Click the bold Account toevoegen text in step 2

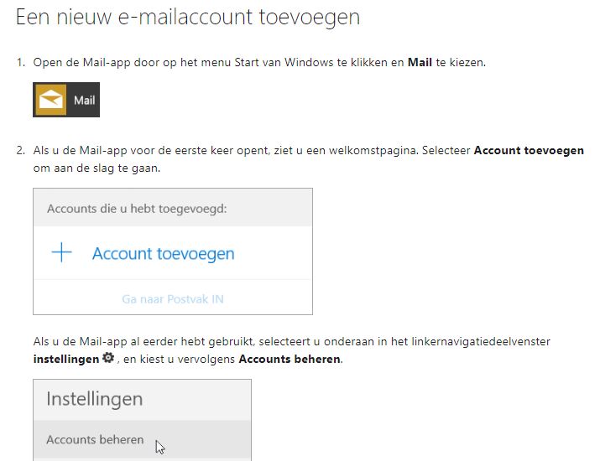(529, 150)
